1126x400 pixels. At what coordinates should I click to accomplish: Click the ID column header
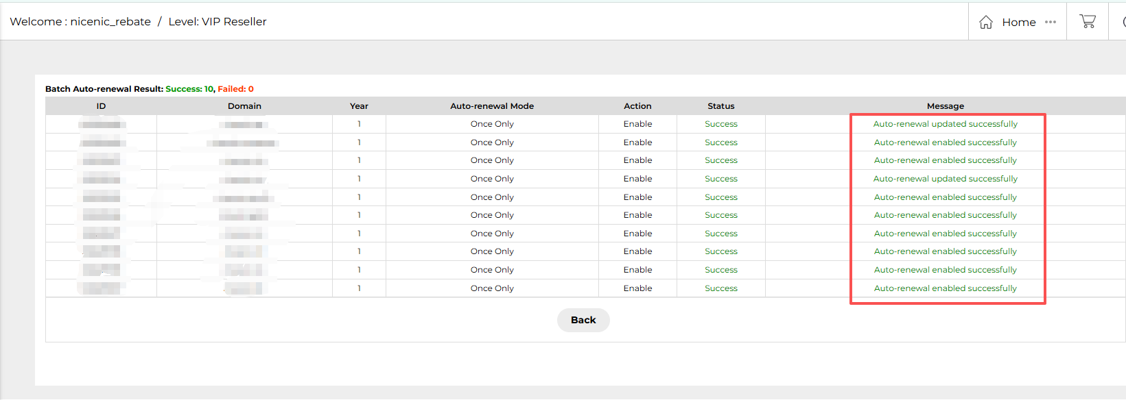tap(101, 106)
